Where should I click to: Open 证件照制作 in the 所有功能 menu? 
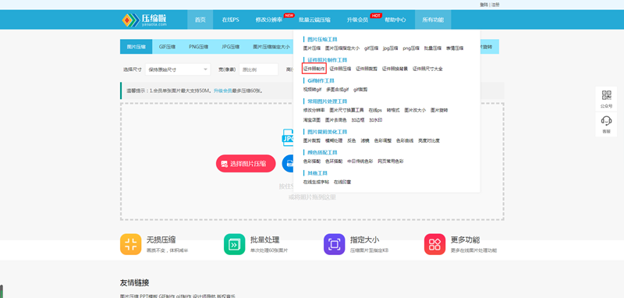click(x=314, y=69)
